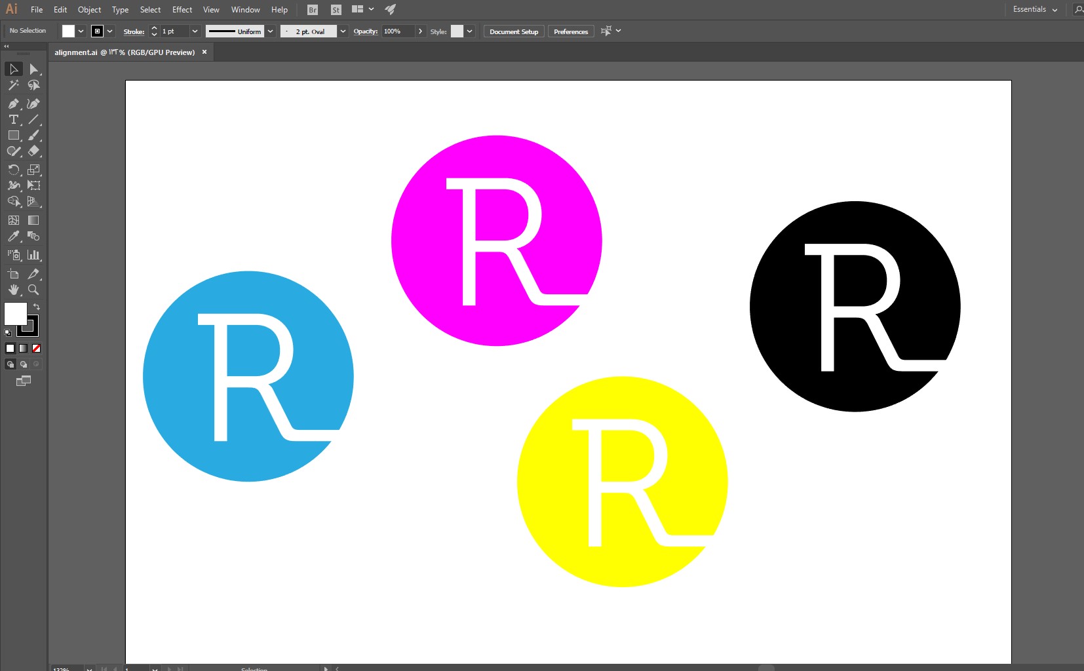Click the Opacity label link

click(366, 31)
